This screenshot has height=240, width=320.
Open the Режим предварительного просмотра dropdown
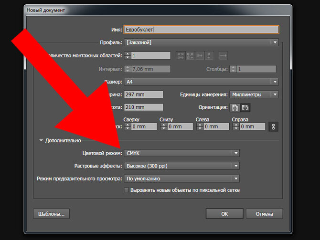(181, 178)
